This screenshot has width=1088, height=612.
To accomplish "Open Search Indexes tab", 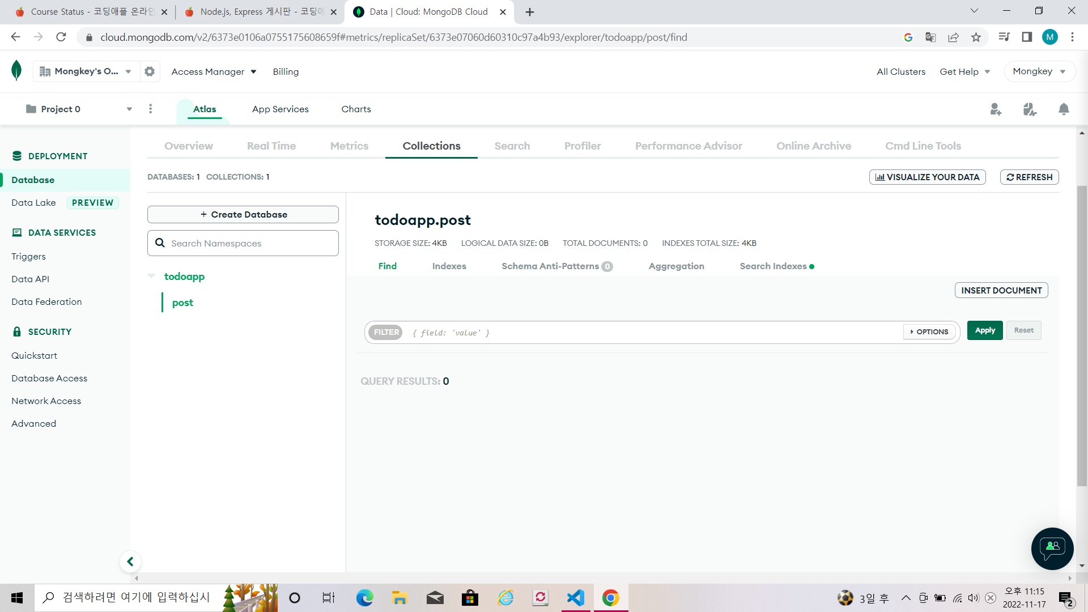I will [777, 266].
